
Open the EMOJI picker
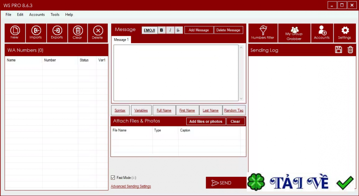(149, 30)
